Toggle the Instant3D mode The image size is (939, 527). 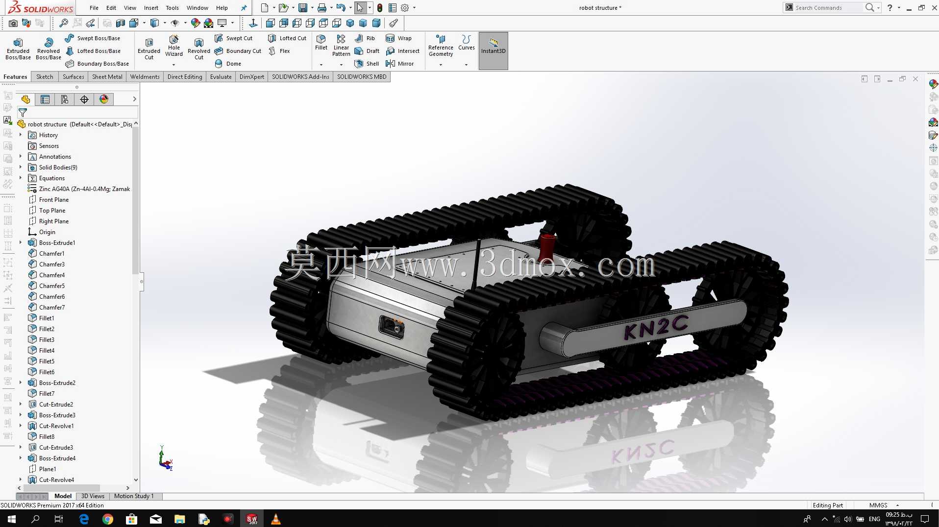pyautogui.click(x=493, y=51)
